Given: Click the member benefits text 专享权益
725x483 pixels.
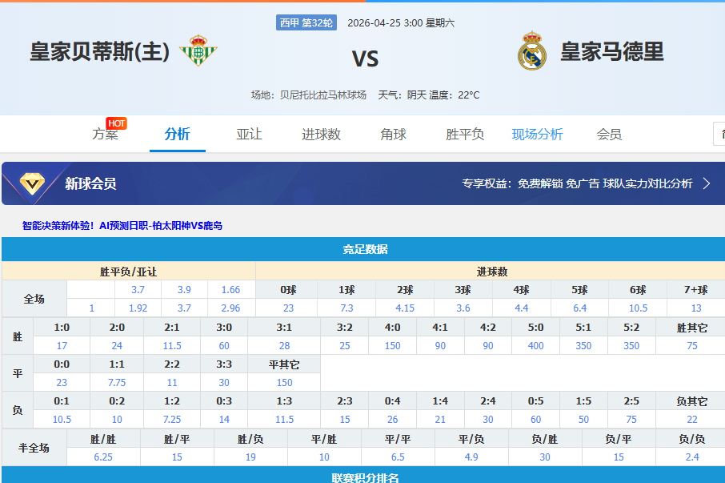Looking at the screenshot, I should [x=577, y=183].
